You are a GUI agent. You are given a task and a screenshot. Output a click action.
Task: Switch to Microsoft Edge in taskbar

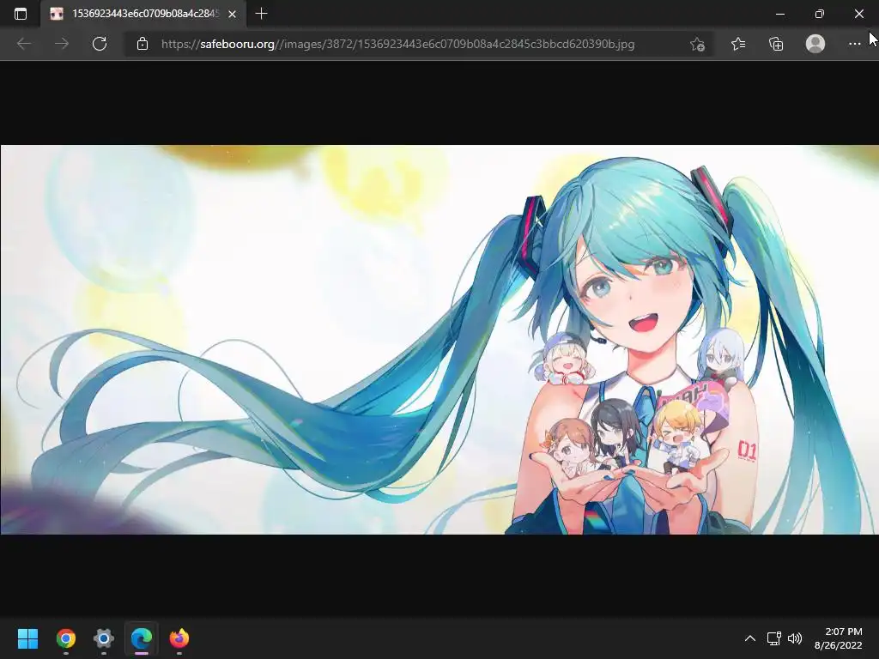pos(142,638)
